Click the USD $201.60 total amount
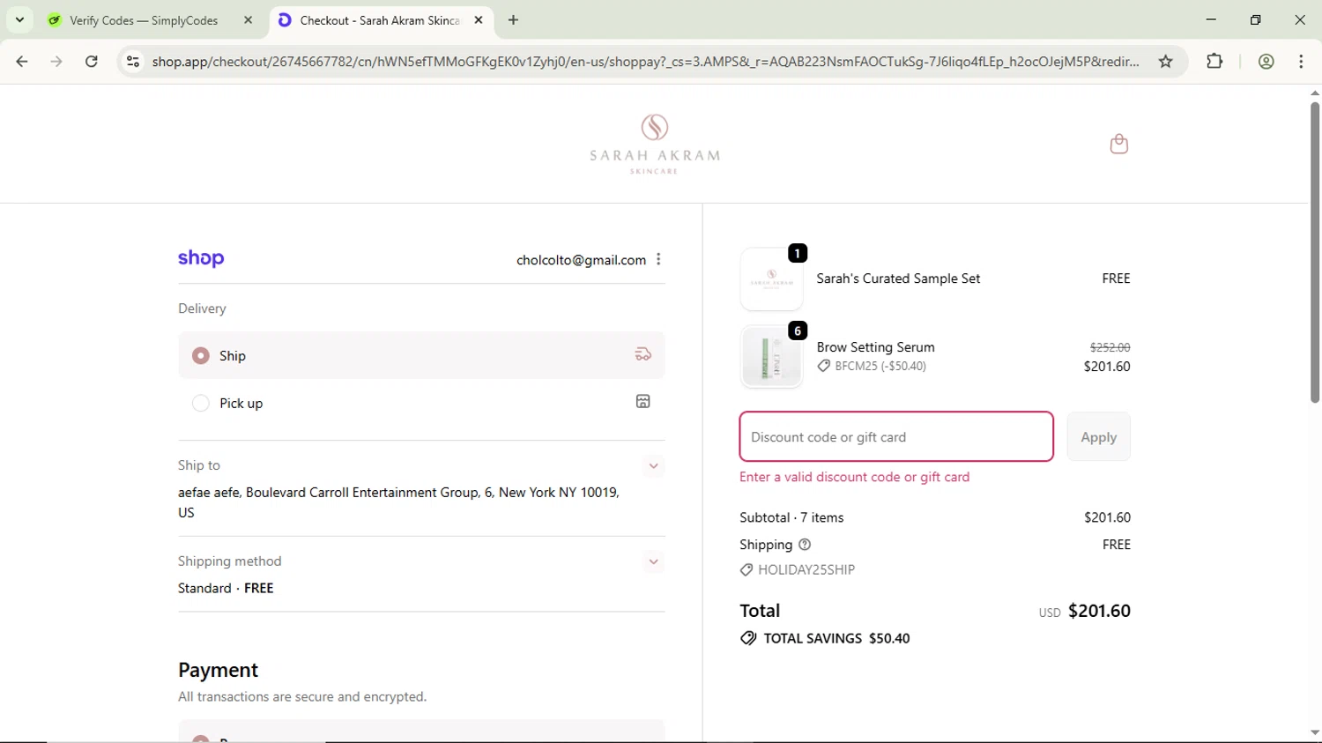The width and height of the screenshot is (1322, 743). [x=1084, y=611]
